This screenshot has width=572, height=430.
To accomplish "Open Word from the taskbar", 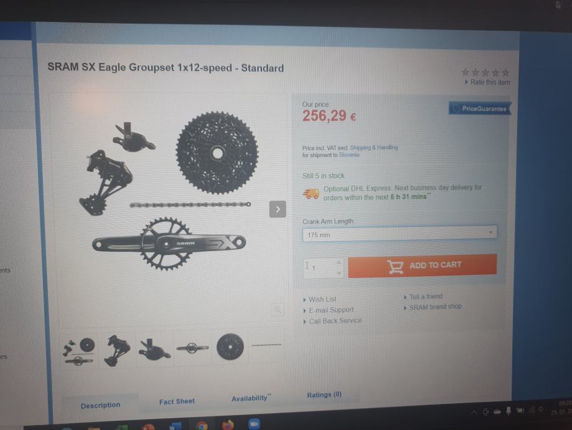I will click(x=175, y=426).
